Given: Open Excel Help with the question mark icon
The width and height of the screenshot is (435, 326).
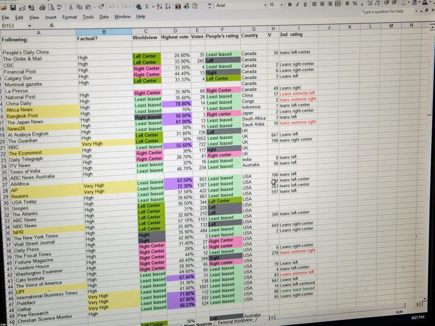Looking at the screenshot, I should pyautogui.click(x=195, y=6).
